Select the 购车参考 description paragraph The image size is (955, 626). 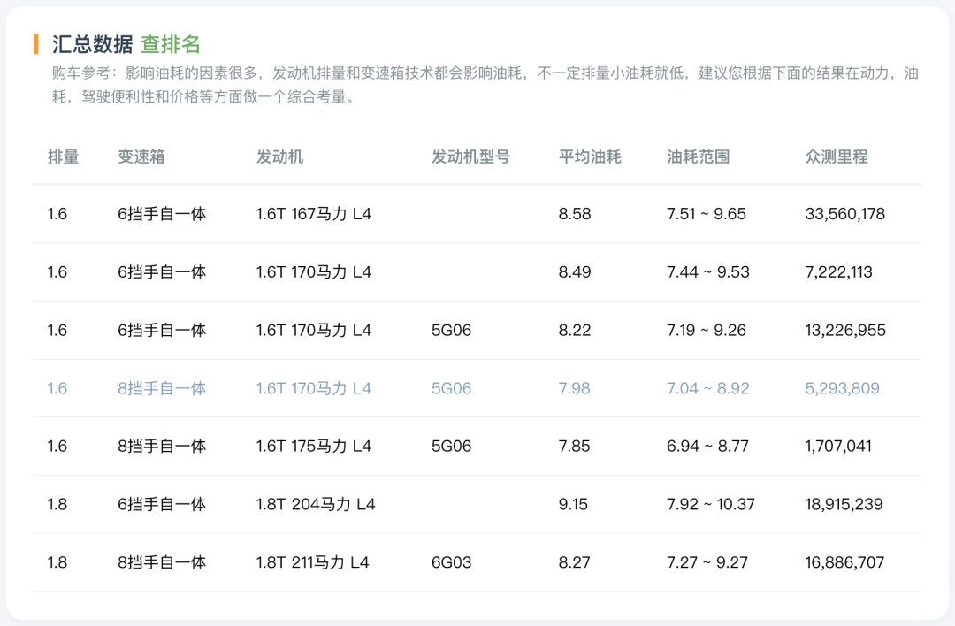(485, 85)
